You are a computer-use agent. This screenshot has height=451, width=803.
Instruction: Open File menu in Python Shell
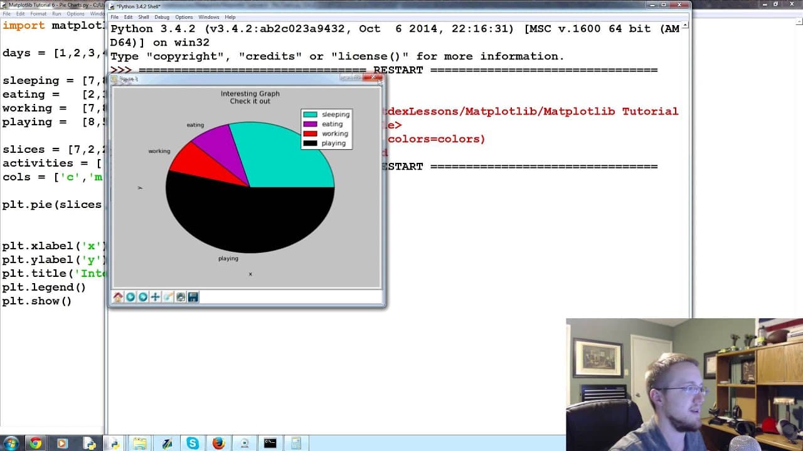tap(114, 17)
